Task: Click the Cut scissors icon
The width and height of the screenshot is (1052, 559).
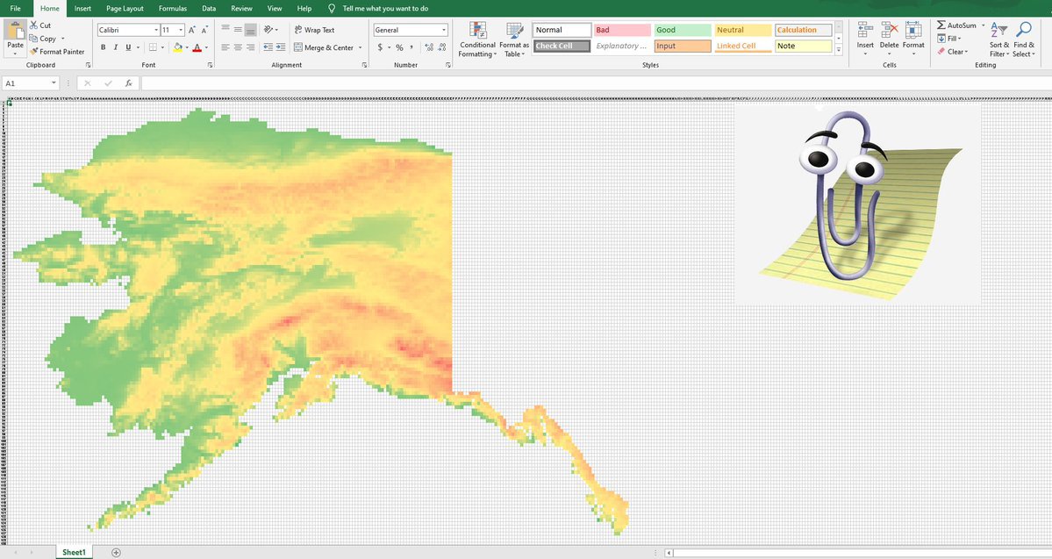Action: pos(33,25)
